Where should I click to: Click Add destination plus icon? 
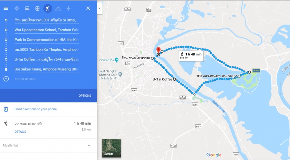6,79
